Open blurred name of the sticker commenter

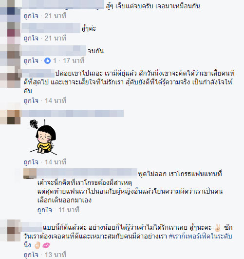click(72, 114)
